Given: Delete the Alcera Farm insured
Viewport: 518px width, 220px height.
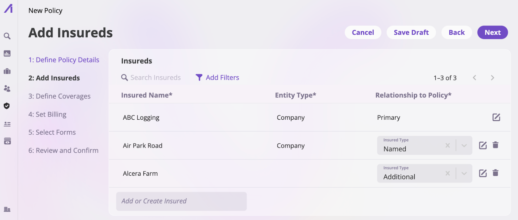Looking at the screenshot, I should pos(495,173).
